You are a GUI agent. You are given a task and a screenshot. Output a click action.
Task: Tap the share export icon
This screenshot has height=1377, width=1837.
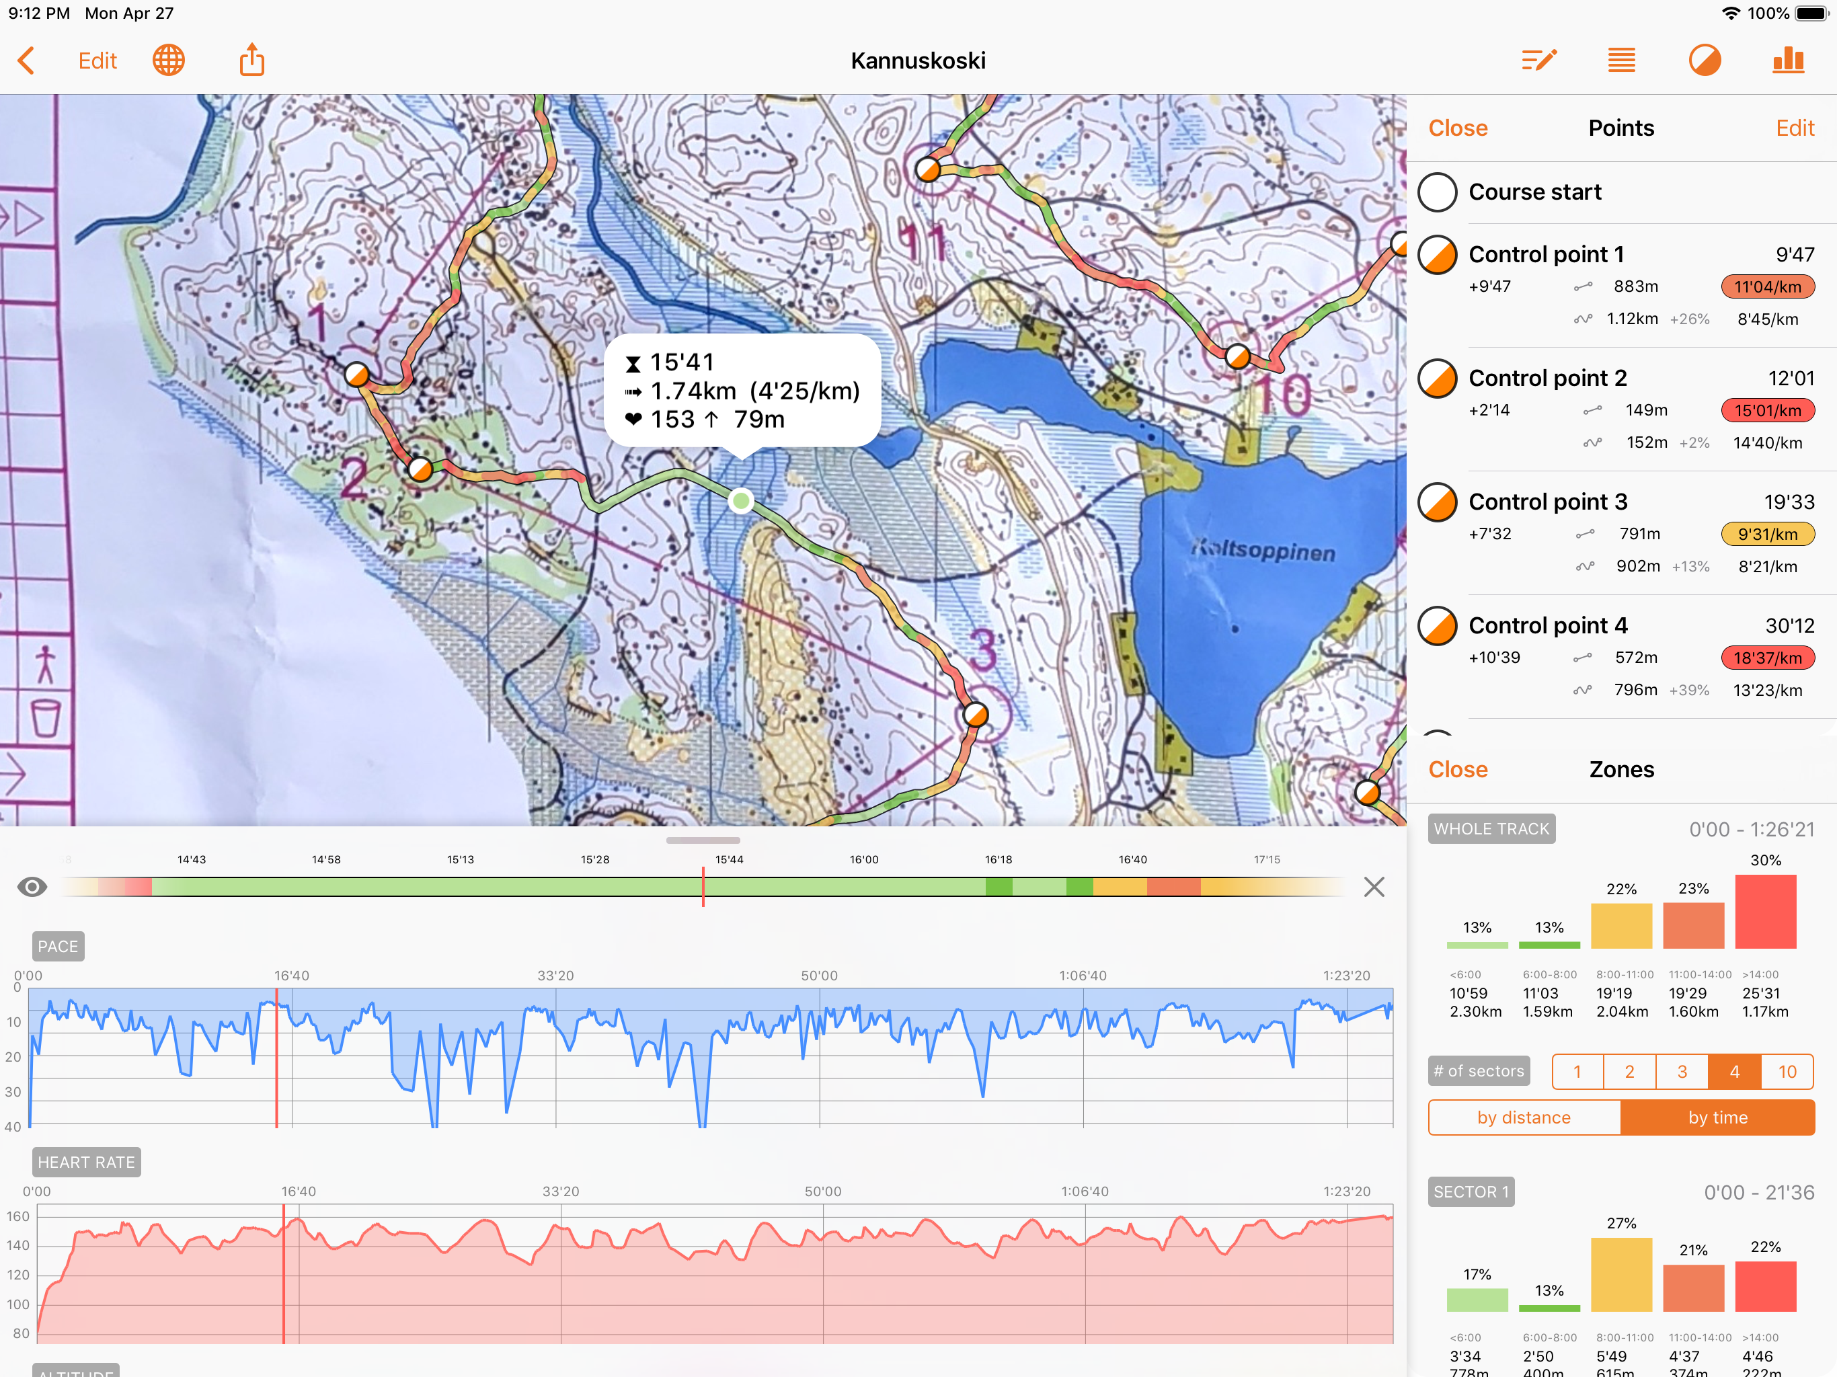[x=251, y=61]
